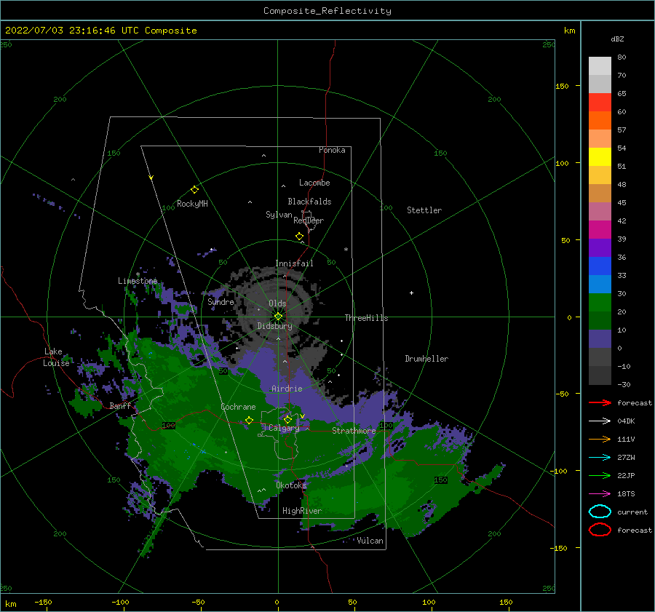Select the Stettler label
This screenshot has width=655, height=612.
click(424, 210)
